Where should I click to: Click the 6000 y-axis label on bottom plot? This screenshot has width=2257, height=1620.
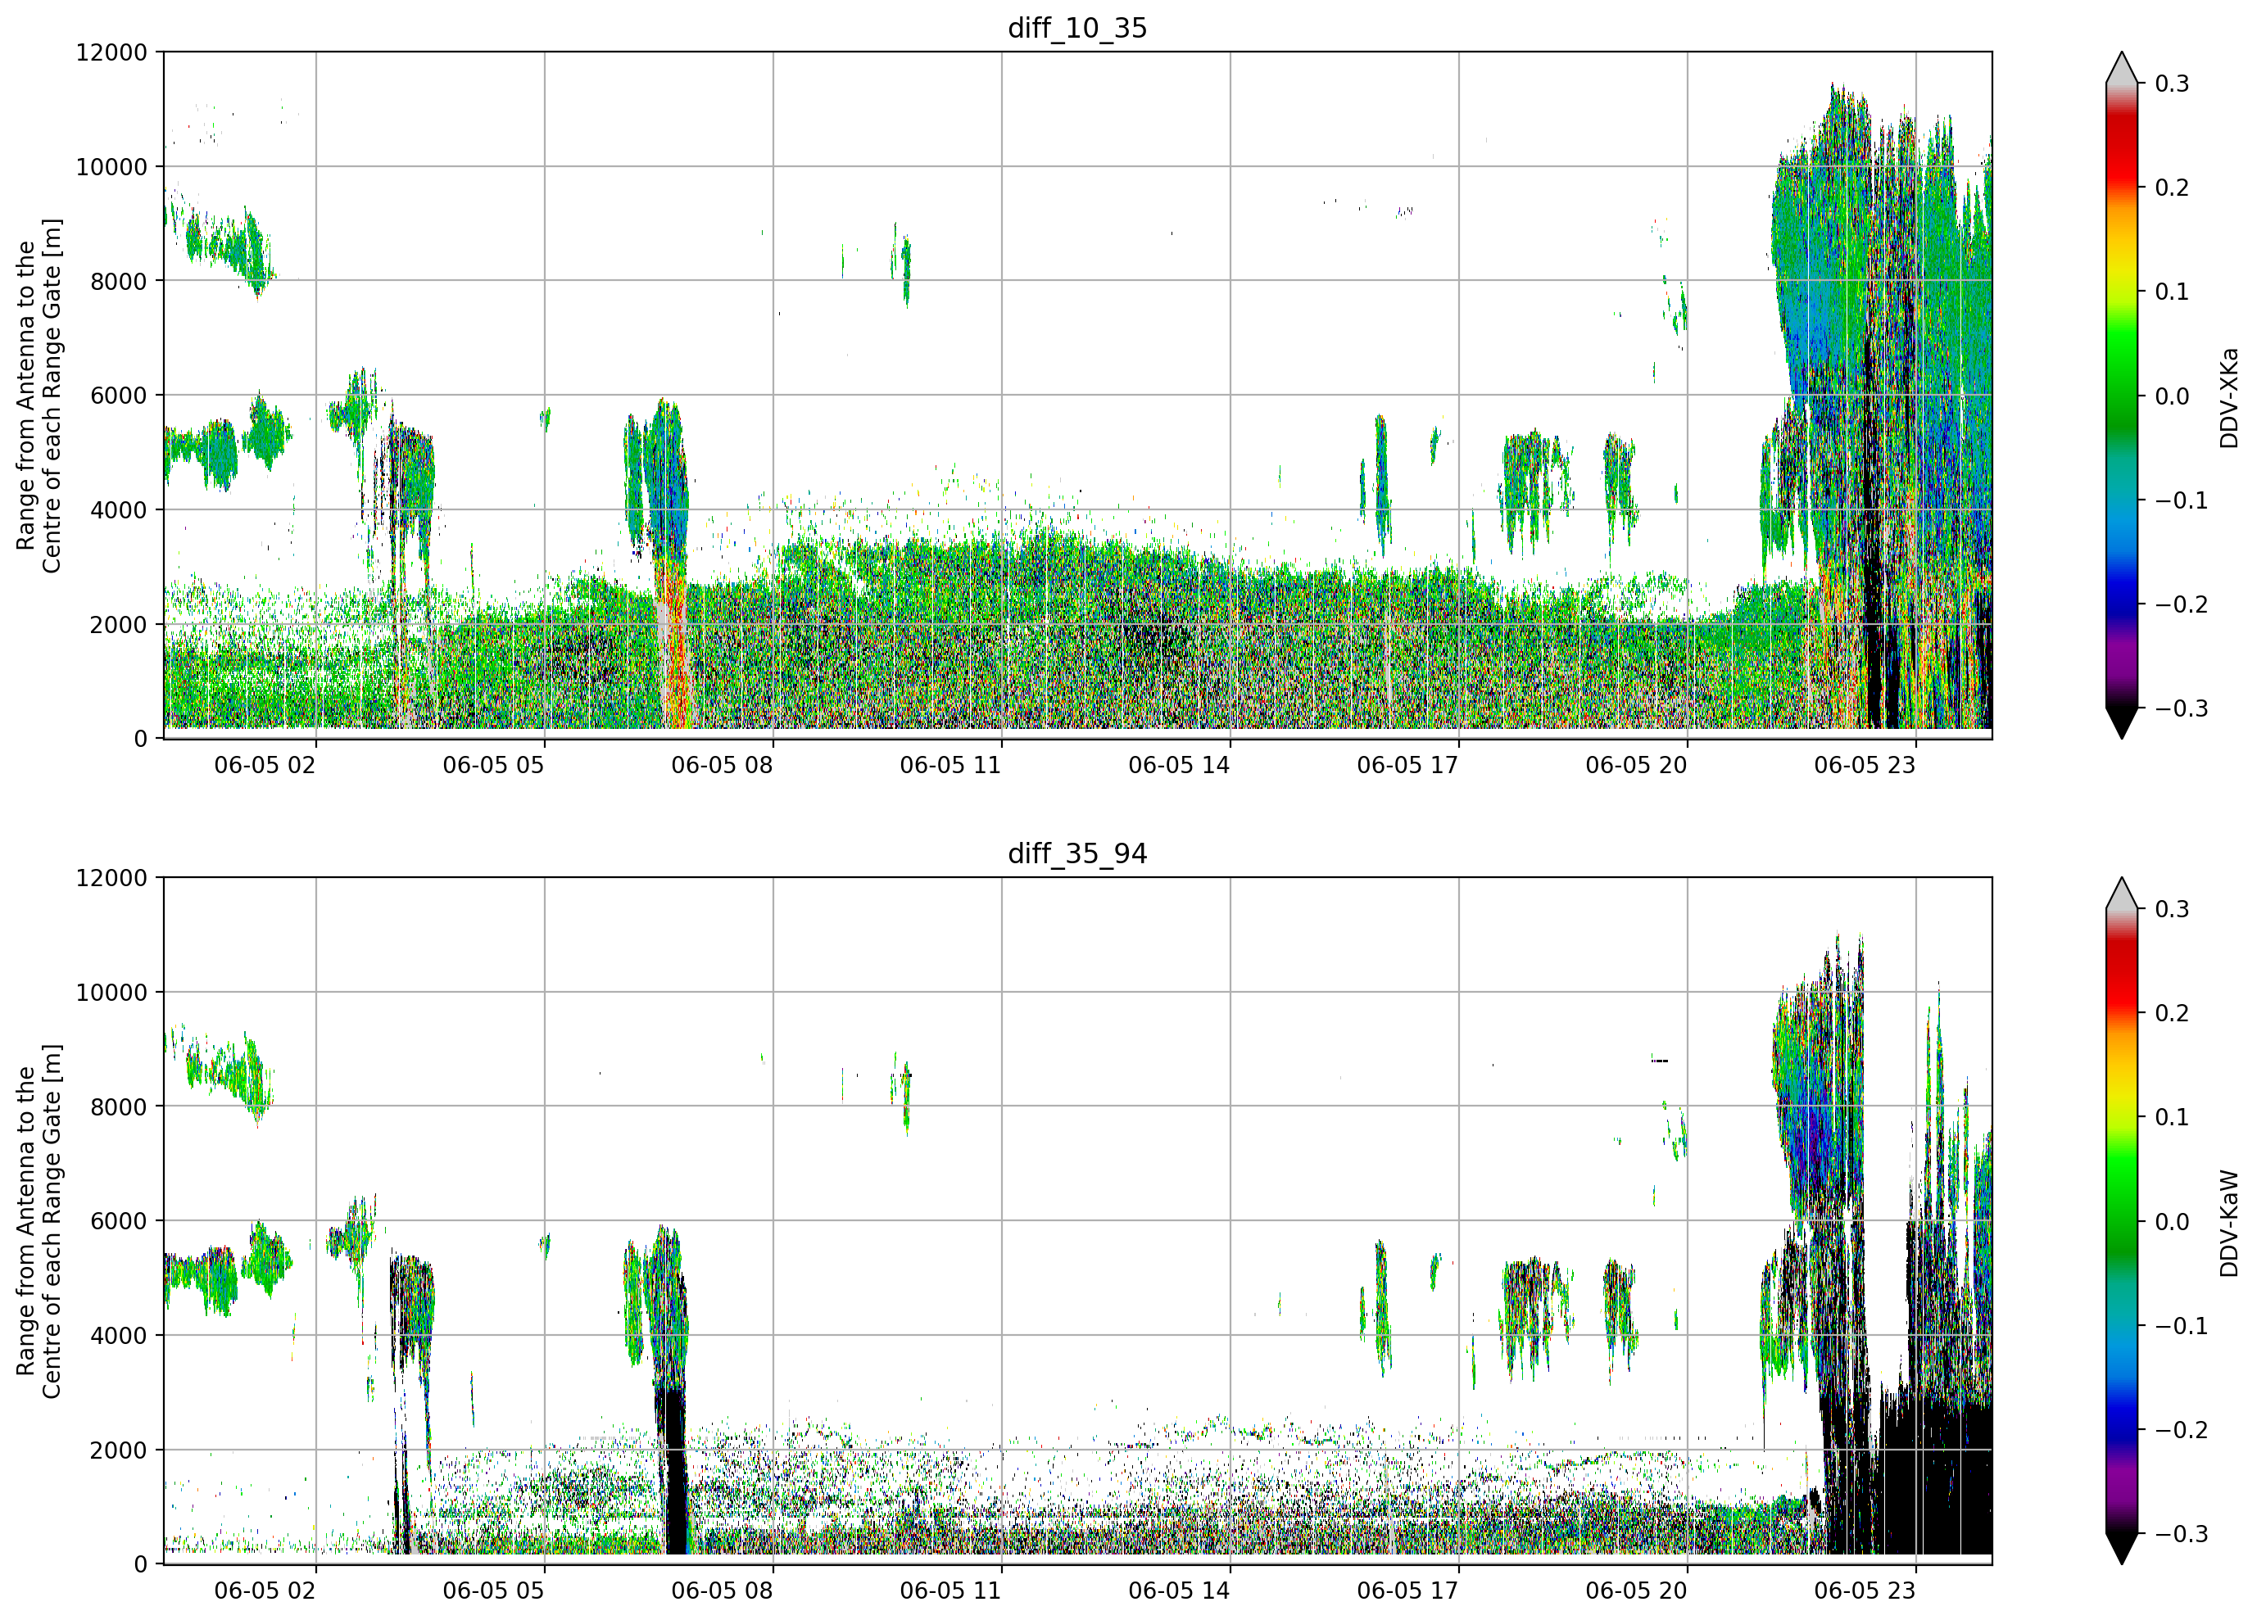[119, 1221]
